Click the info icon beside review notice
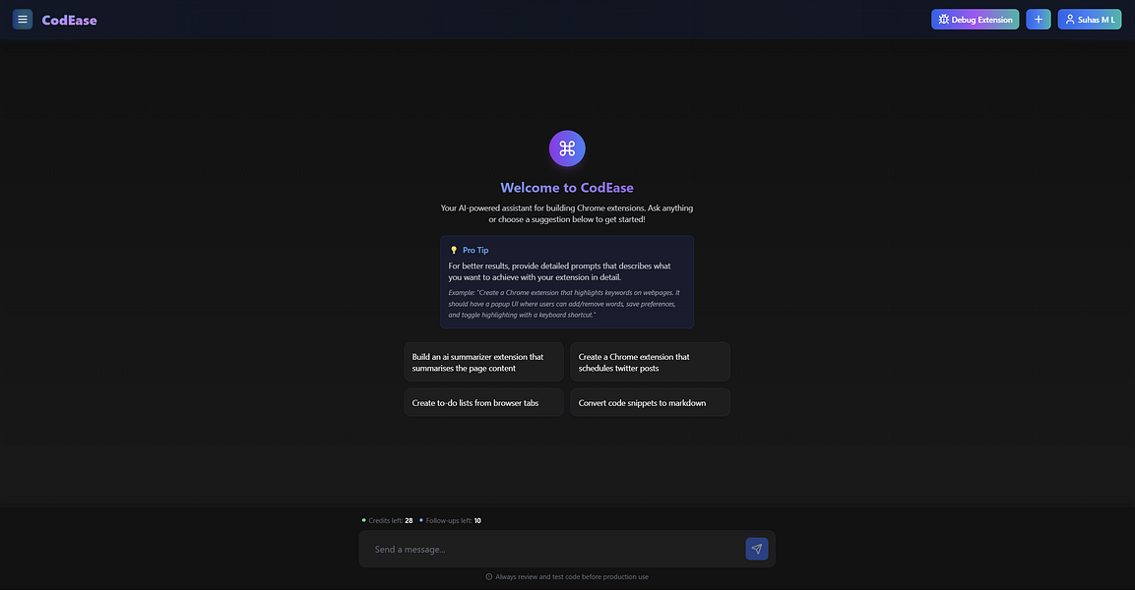 [x=488, y=577]
